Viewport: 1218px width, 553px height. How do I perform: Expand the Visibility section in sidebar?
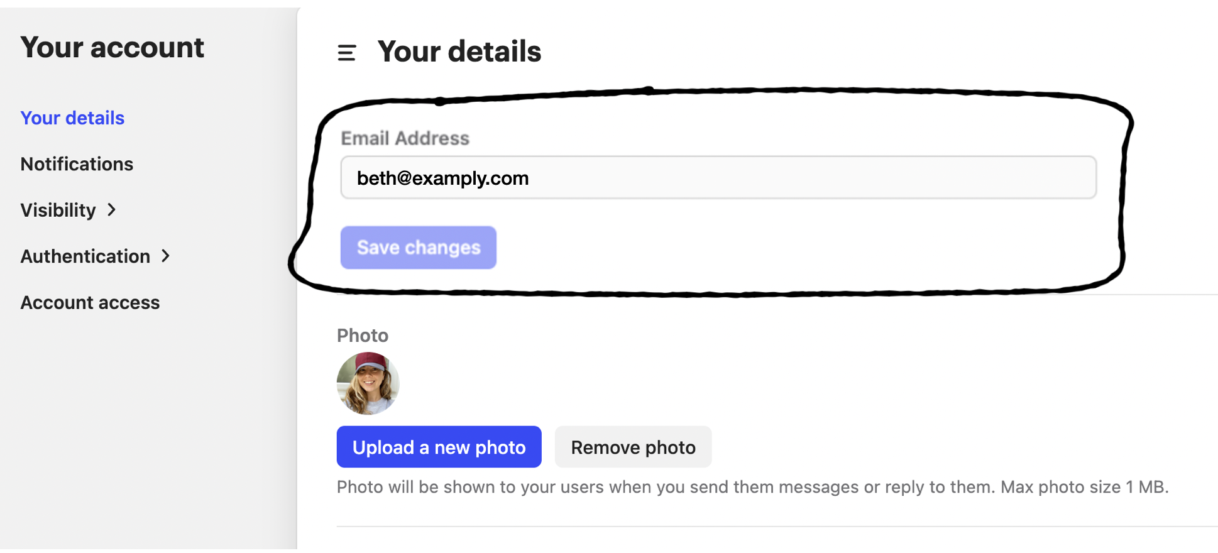coord(58,210)
